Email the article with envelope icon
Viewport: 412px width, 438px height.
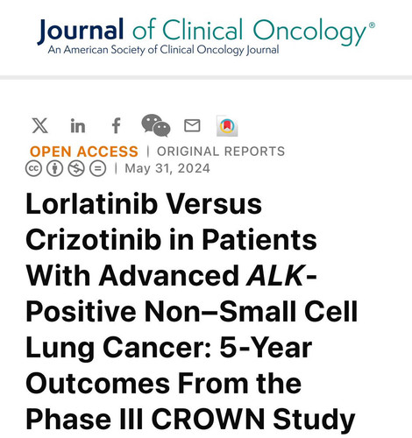click(x=192, y=125)
